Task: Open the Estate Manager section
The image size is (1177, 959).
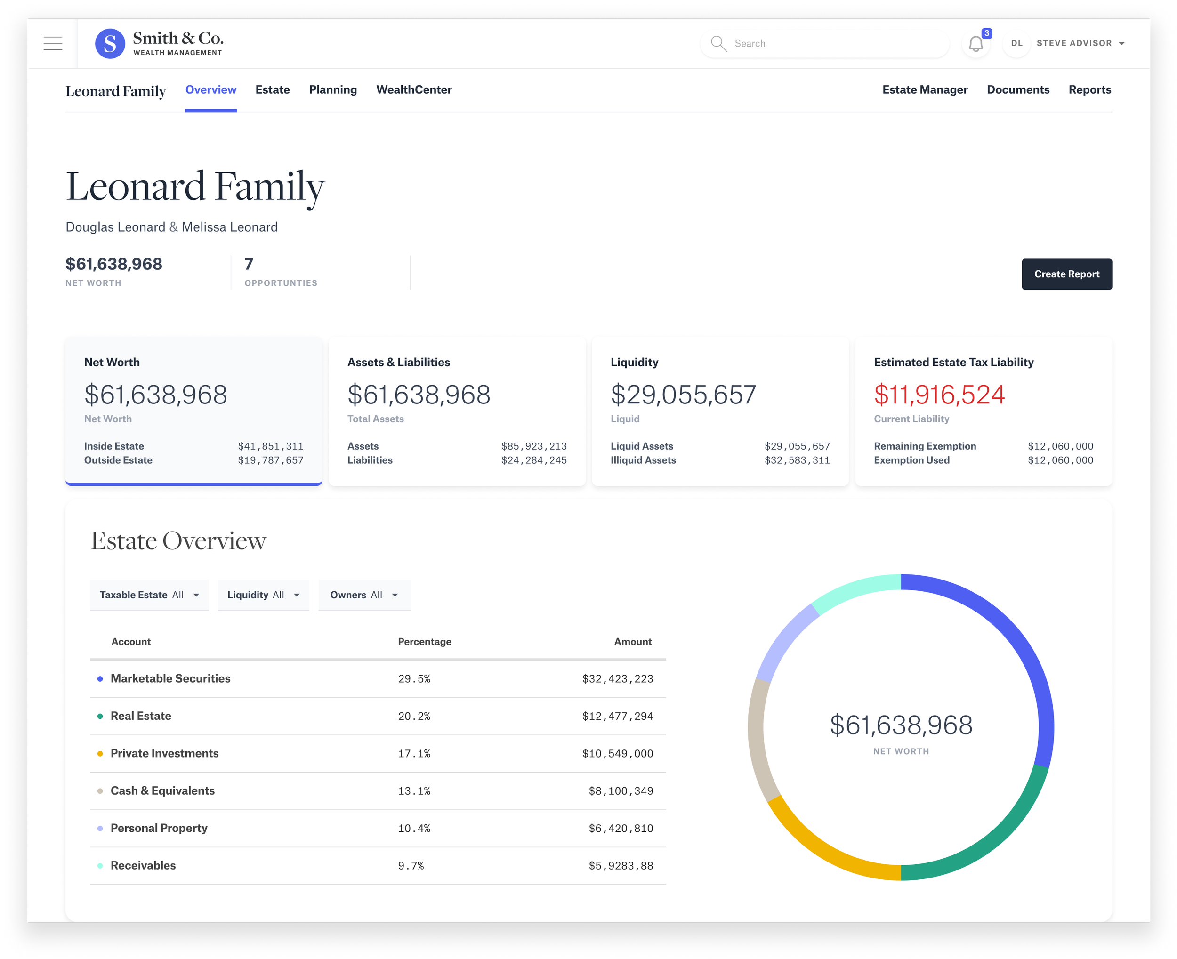Action: coord(925,89)
